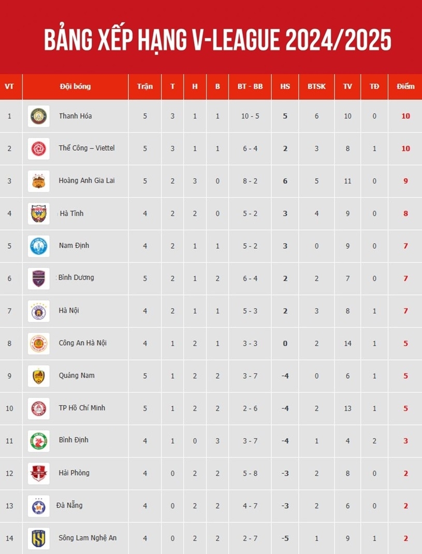Click the Công An Hà Nội logo
422x554 pixels.
tap(38, 344)
